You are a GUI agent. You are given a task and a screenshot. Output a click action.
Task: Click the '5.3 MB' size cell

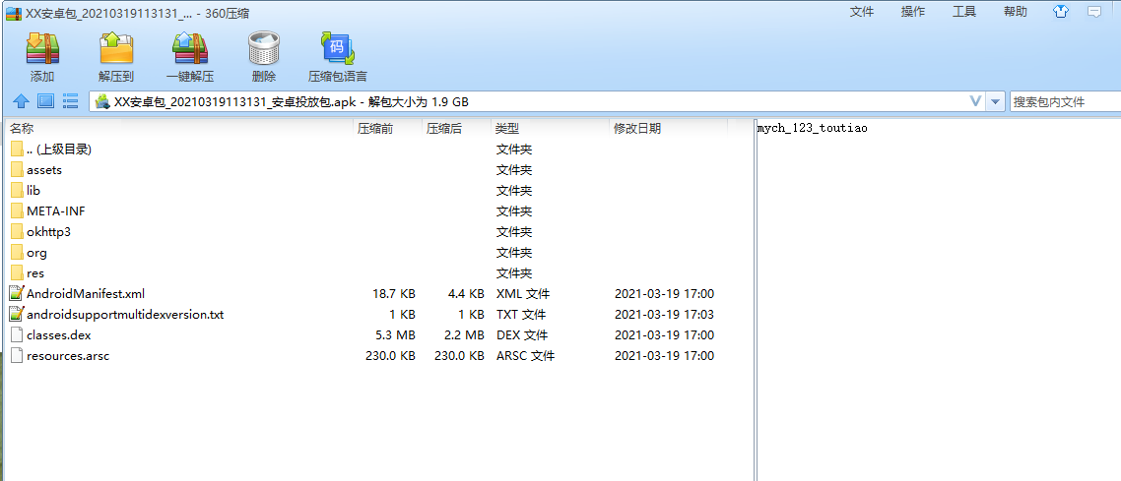pyautogui.click(x=395, y=335)
